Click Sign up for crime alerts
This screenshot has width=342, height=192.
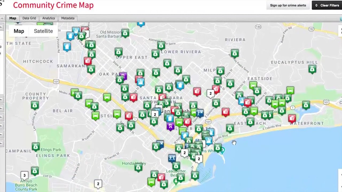[x=288, y=5]
